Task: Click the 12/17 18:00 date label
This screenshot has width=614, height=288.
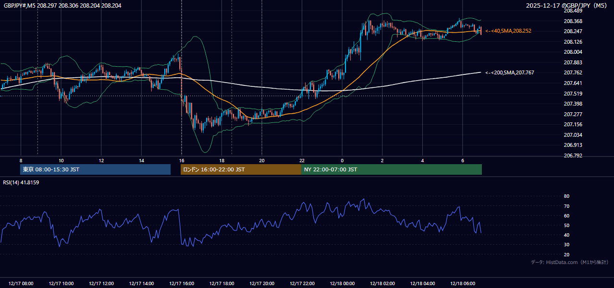Action: tap(221, 284)
